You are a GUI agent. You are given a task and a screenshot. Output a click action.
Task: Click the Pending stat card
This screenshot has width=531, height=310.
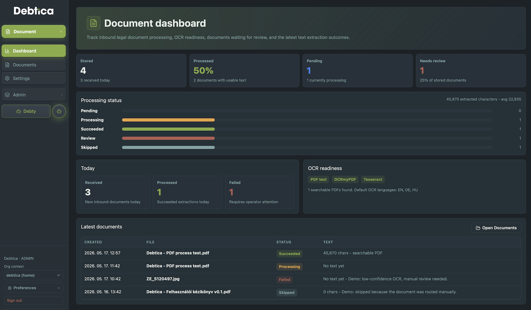pyautogui.click(x=357, y=70)
